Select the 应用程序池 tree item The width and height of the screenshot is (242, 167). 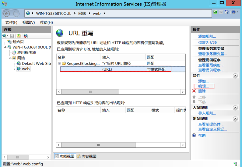click(x=26, y=52)
